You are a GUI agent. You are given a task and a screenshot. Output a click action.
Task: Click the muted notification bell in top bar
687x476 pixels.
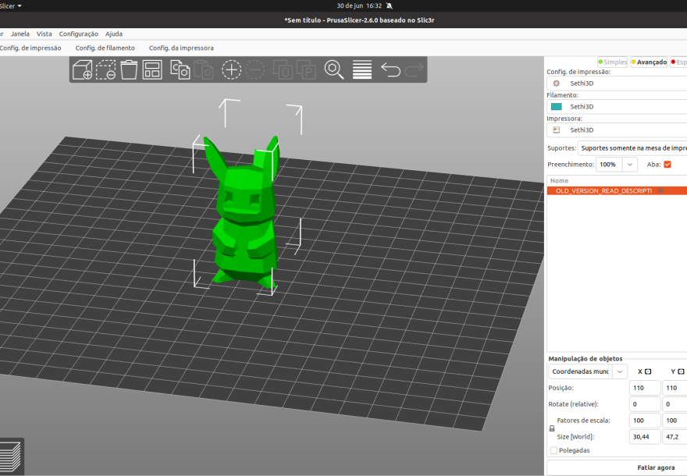[389, 5]
